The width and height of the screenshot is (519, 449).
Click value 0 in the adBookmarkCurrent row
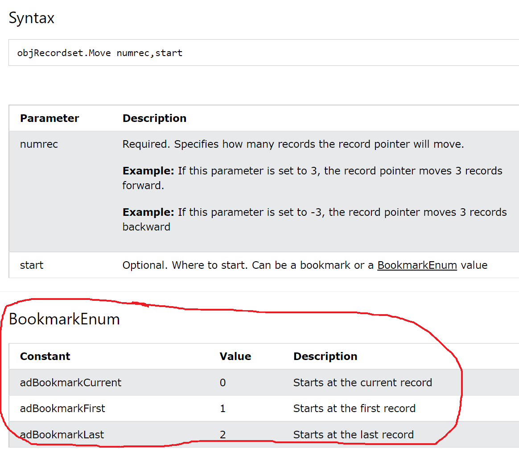click(222, 383)
